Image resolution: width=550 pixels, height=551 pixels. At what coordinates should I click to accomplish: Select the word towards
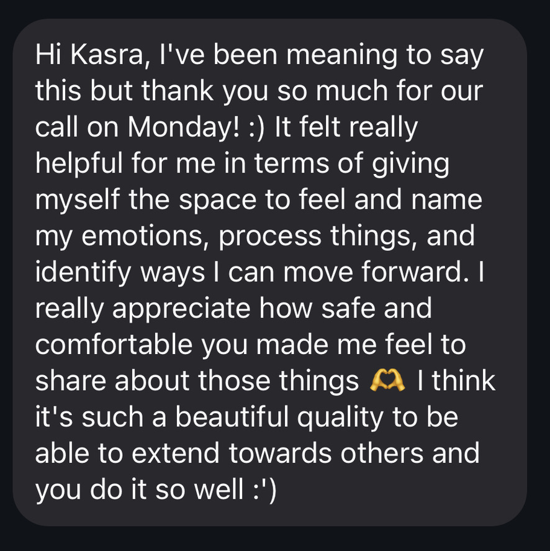tap(280, 453)
